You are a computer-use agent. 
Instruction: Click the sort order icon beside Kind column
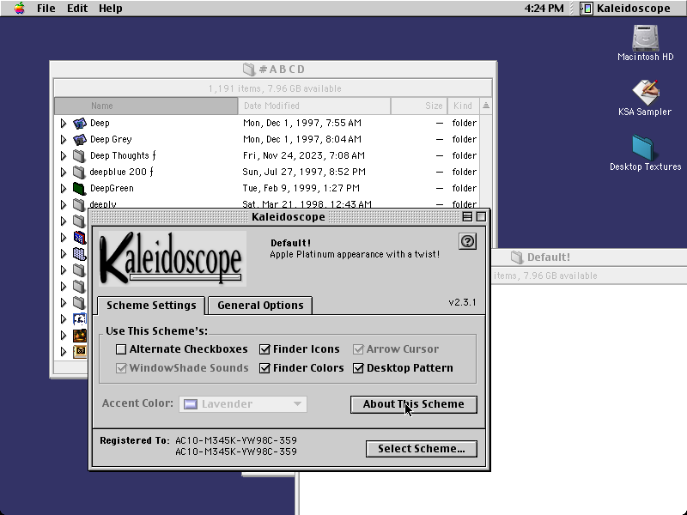[486, 106]
